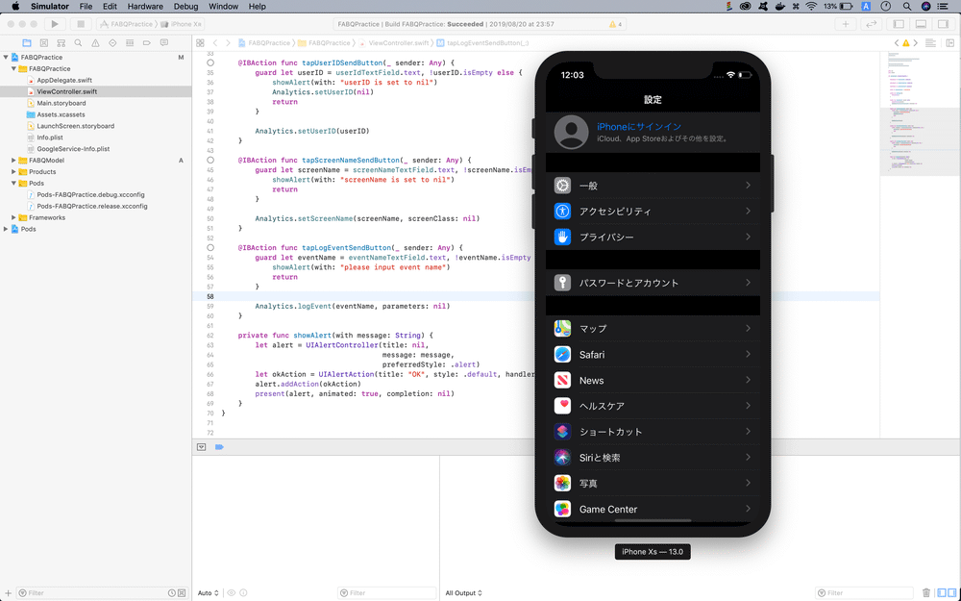
Task: Open the Source Control navigator icon
Action: tap(44, 43)
